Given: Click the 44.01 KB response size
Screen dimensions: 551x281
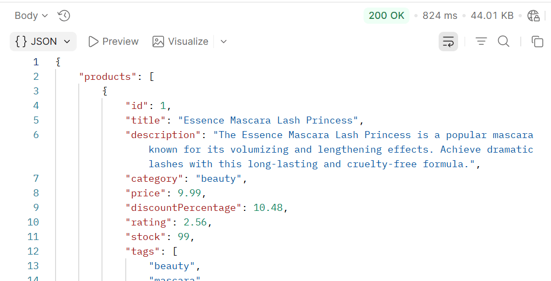Looking at the screenshot, I should pos(492,16).
